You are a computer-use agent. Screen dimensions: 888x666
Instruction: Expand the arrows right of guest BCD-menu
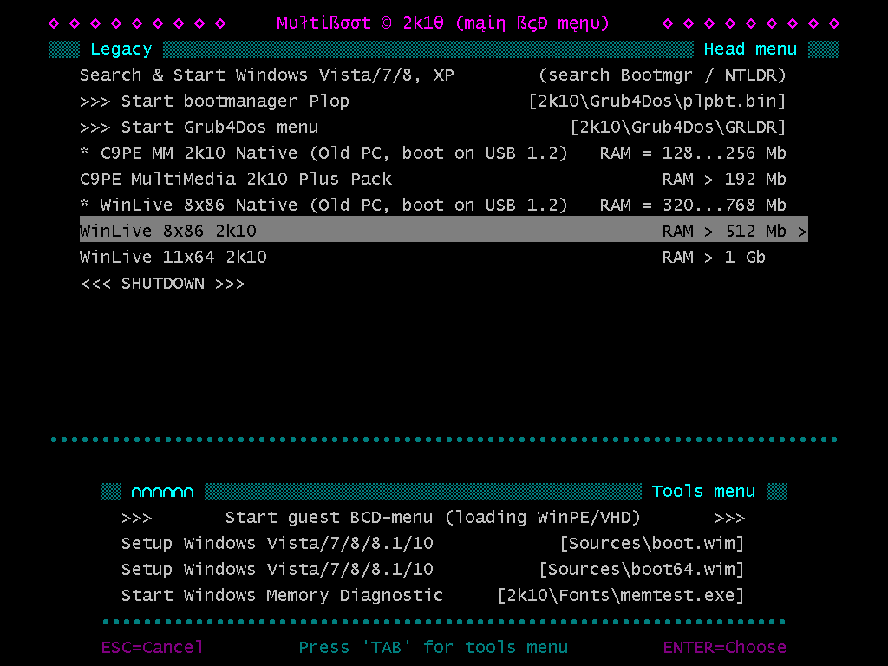click(x=729, y=519)
